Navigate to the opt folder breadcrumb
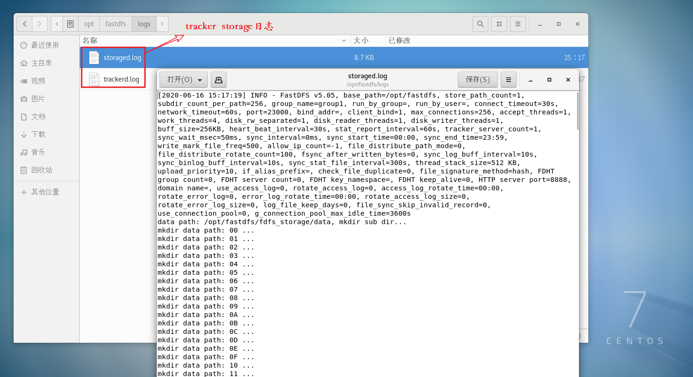Image resolution: width=693 pixels, height=377 pixels. click(89, 24)
